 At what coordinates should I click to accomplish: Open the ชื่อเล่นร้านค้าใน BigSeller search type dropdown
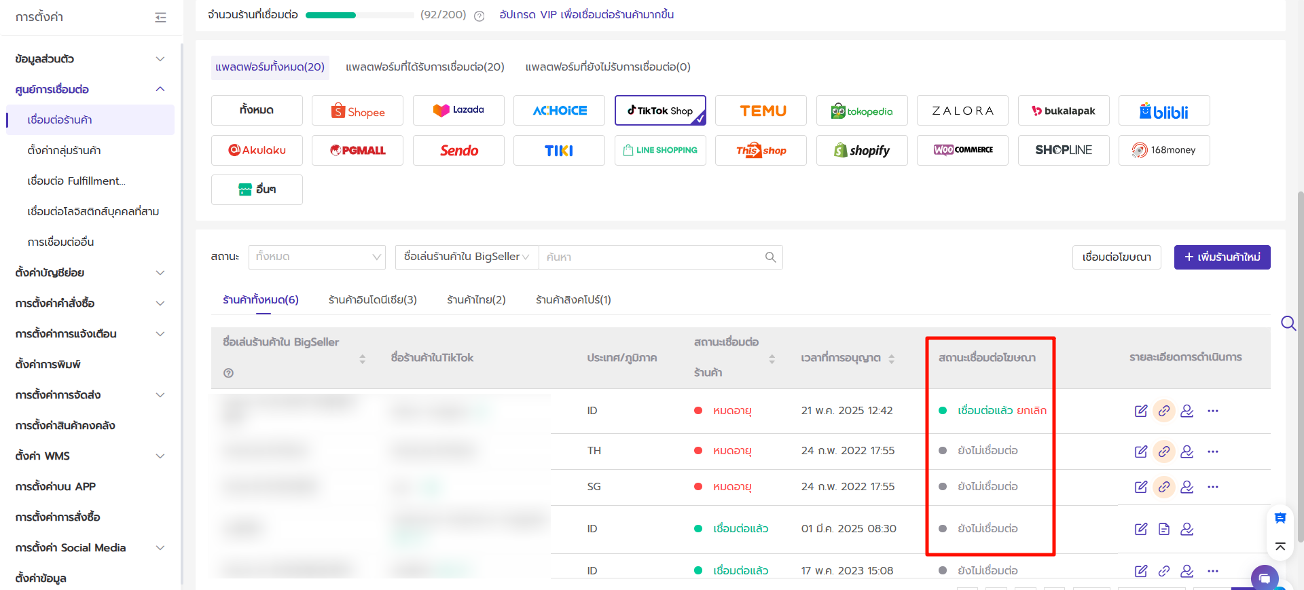(x=467, y=257)
